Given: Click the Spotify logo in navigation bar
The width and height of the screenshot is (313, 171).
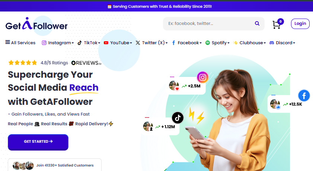Looking at the screenshot, I should pyautogui.click(x=208, y=43).
